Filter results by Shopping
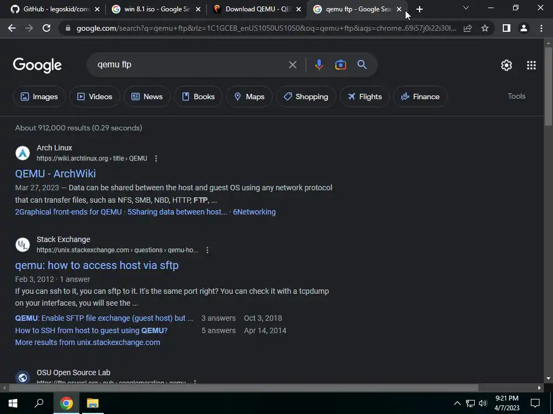This screenshot has width=553, height=414. click(306, 96)
